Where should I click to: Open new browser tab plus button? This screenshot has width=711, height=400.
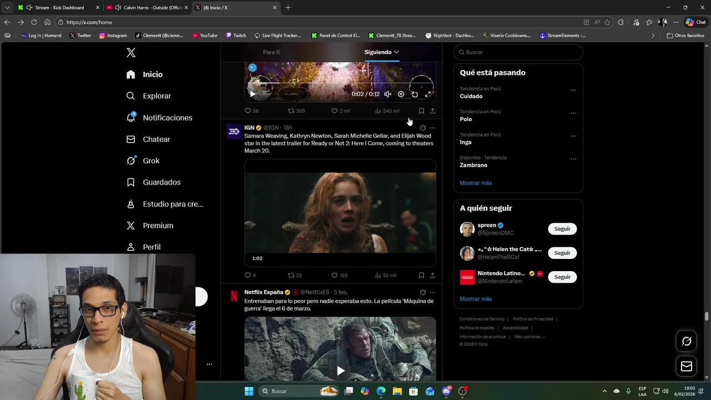288,8
